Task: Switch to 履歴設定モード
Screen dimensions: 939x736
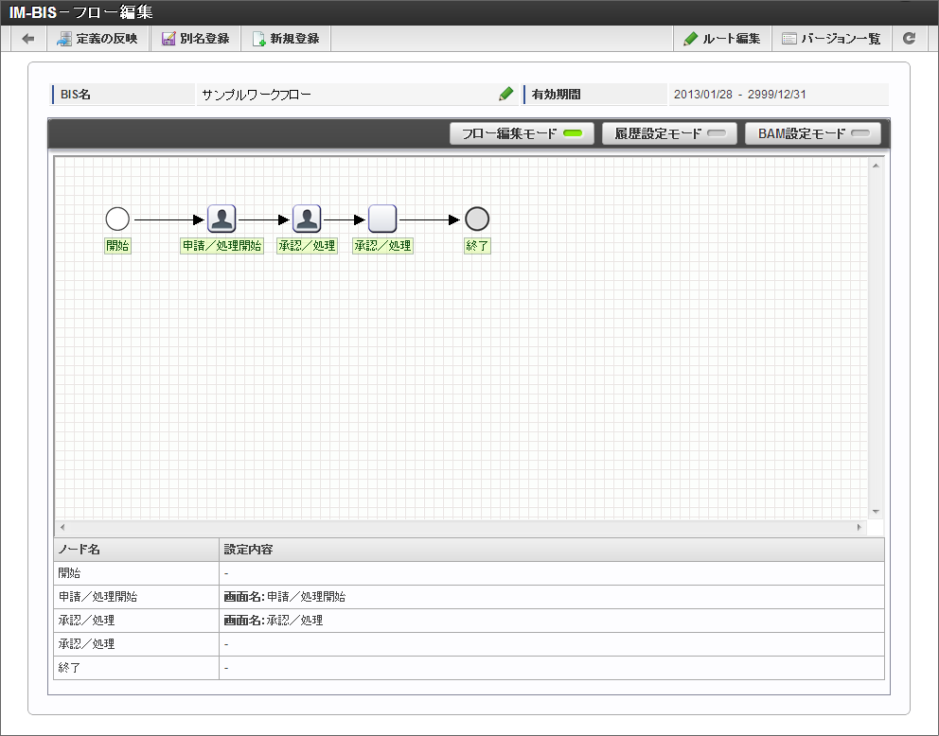Action: (669, 133)
